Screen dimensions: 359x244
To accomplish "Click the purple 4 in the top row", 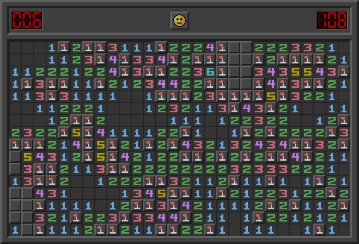I will [x=210, y=47].
